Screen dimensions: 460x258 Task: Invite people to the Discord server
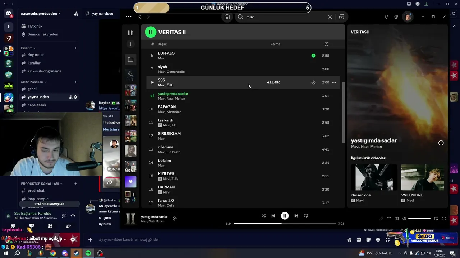(76, 14)
